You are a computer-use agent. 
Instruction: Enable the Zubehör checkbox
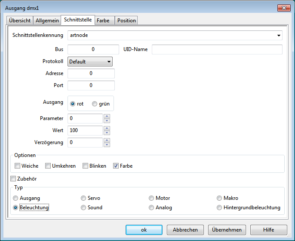[13, 179]
